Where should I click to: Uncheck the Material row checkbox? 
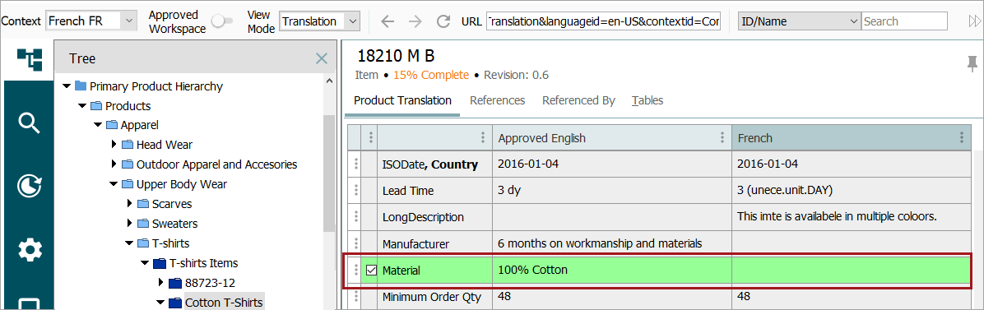pyautogui.click(x=371, y=271)
